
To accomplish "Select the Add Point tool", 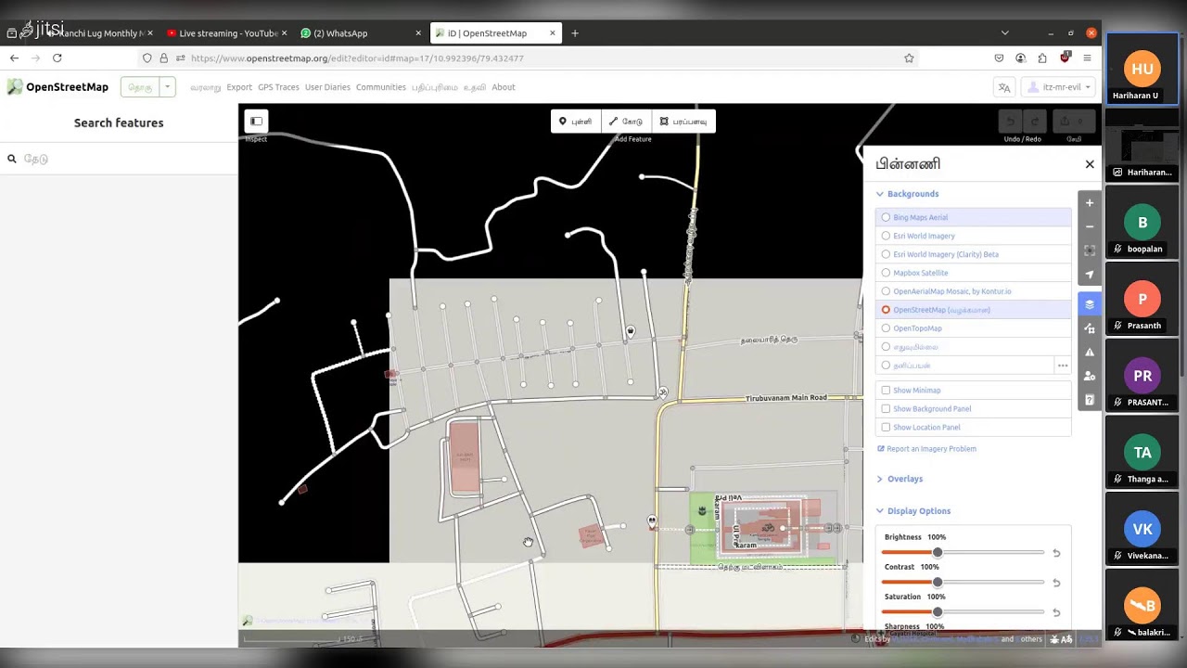I will click(575, 122).
